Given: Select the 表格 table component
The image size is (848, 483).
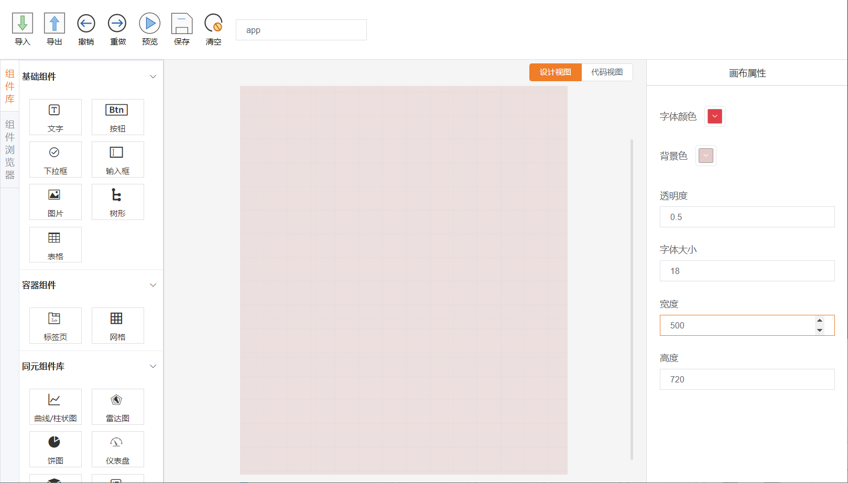Looking at the screenshot, I should click(x=56, y=245).
